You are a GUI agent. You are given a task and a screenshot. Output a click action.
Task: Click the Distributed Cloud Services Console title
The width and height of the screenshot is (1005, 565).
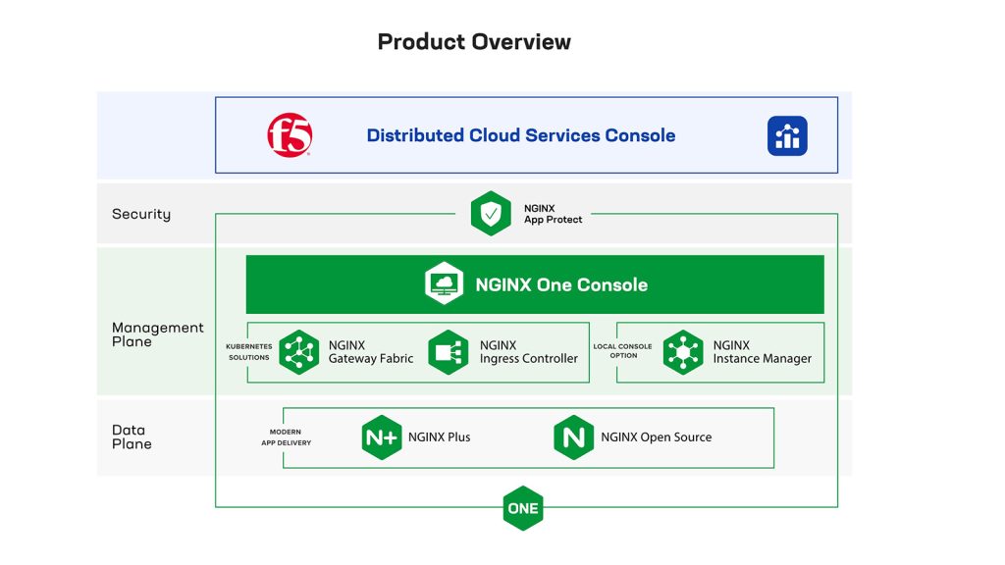[x=521, y=135]
